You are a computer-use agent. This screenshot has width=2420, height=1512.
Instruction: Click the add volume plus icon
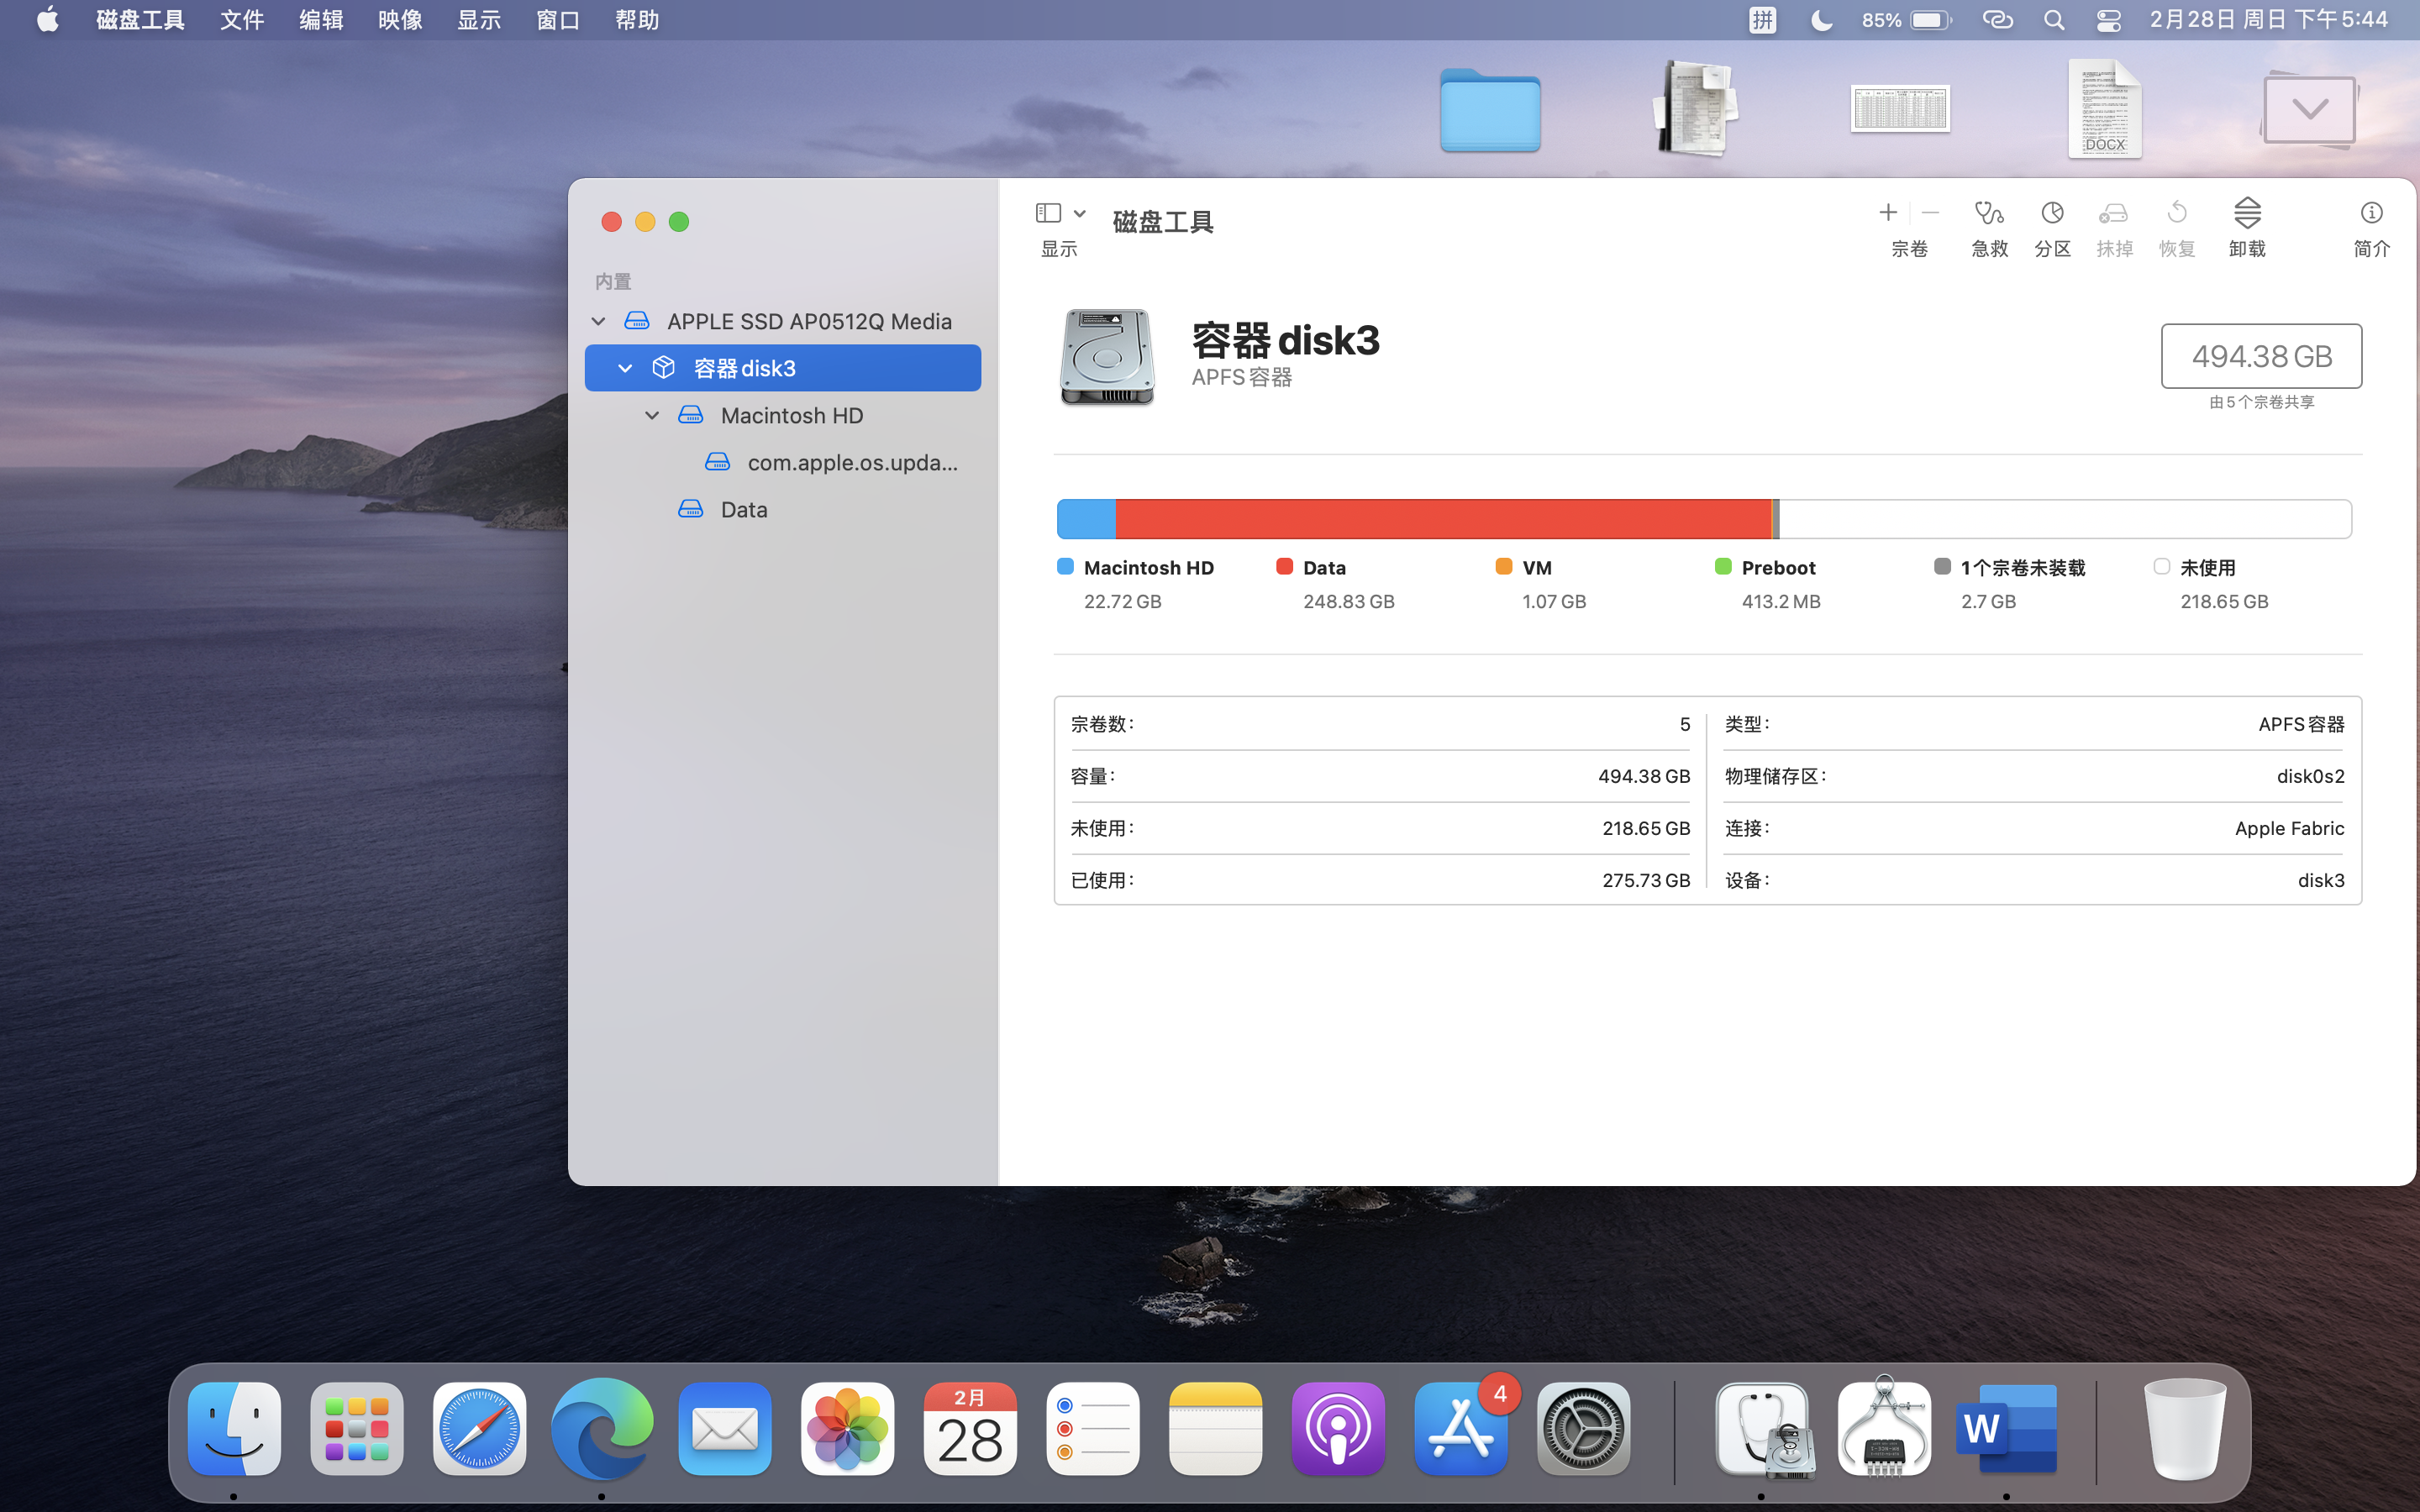click(1887, 213)
